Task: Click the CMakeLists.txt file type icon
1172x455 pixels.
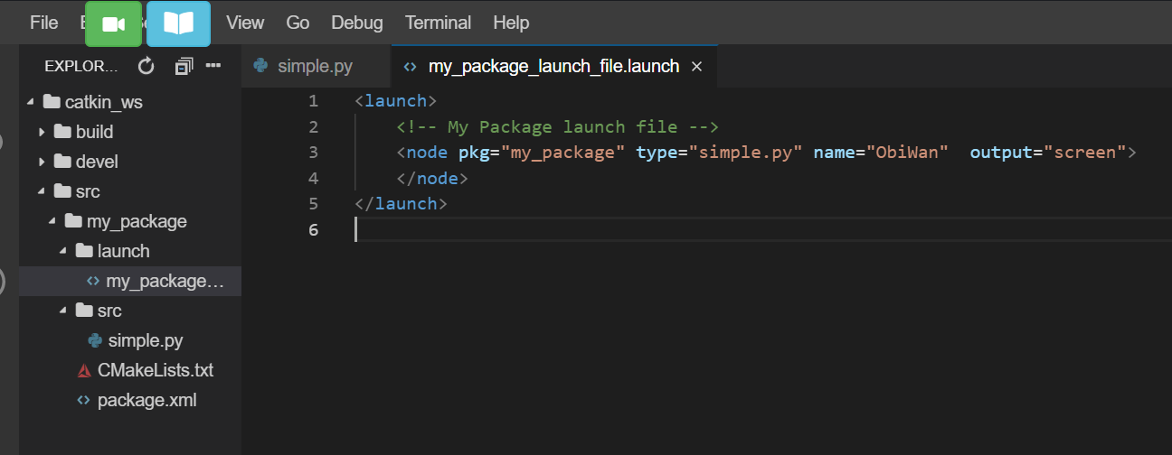Action: coord(84,370)
